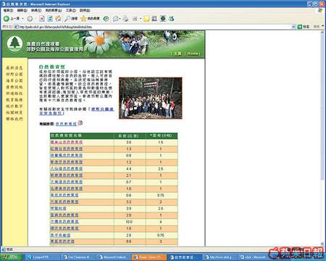This screenshot has width=326, height=261.
Task: Click the green Go button beside the address bar
Action: [x=304, y=27]
